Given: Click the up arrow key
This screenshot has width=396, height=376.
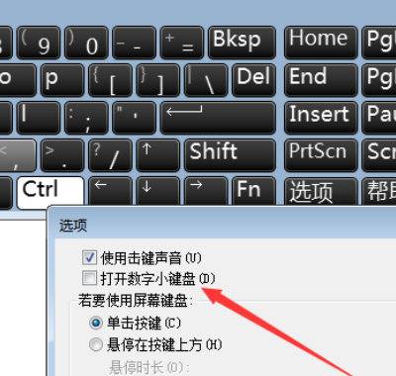Looking at the screenshot, I should [158, 155].
